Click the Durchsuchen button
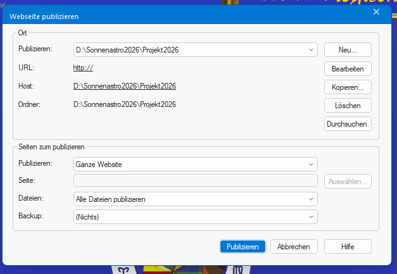397x274 pixels. tap(348, 124)
